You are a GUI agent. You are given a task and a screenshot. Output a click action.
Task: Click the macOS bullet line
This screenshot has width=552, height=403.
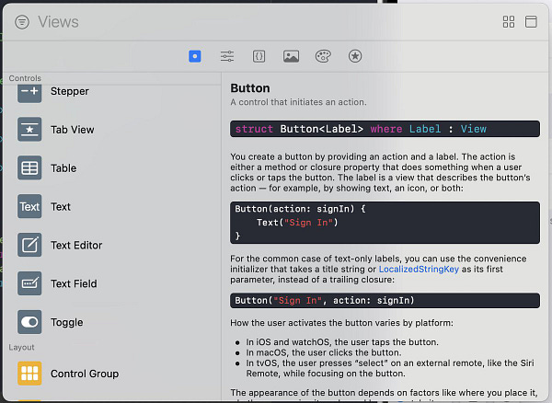[x=324, y=352]
